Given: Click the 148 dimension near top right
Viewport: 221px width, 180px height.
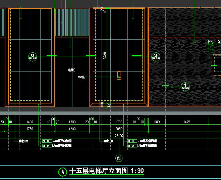Looking at the screenshot, I should coord(210,42).
